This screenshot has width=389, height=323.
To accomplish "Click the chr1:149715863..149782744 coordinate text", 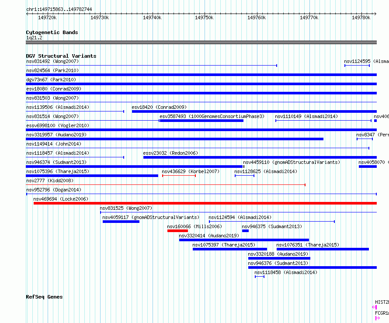I will (59, 9).
